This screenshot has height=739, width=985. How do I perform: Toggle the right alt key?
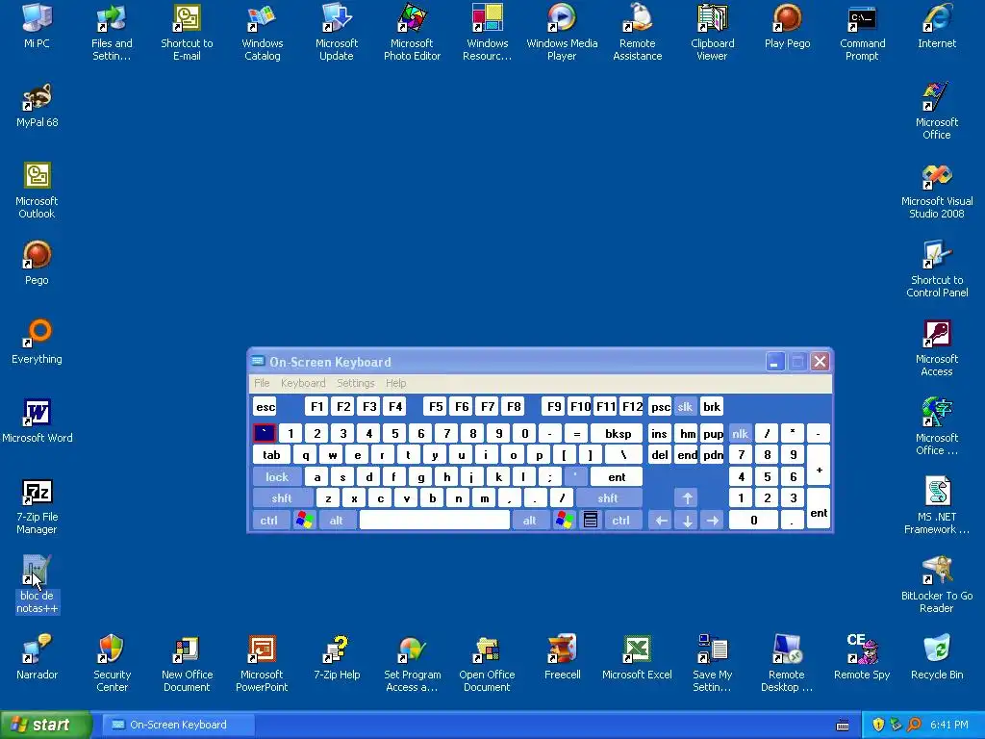[530, 521]
